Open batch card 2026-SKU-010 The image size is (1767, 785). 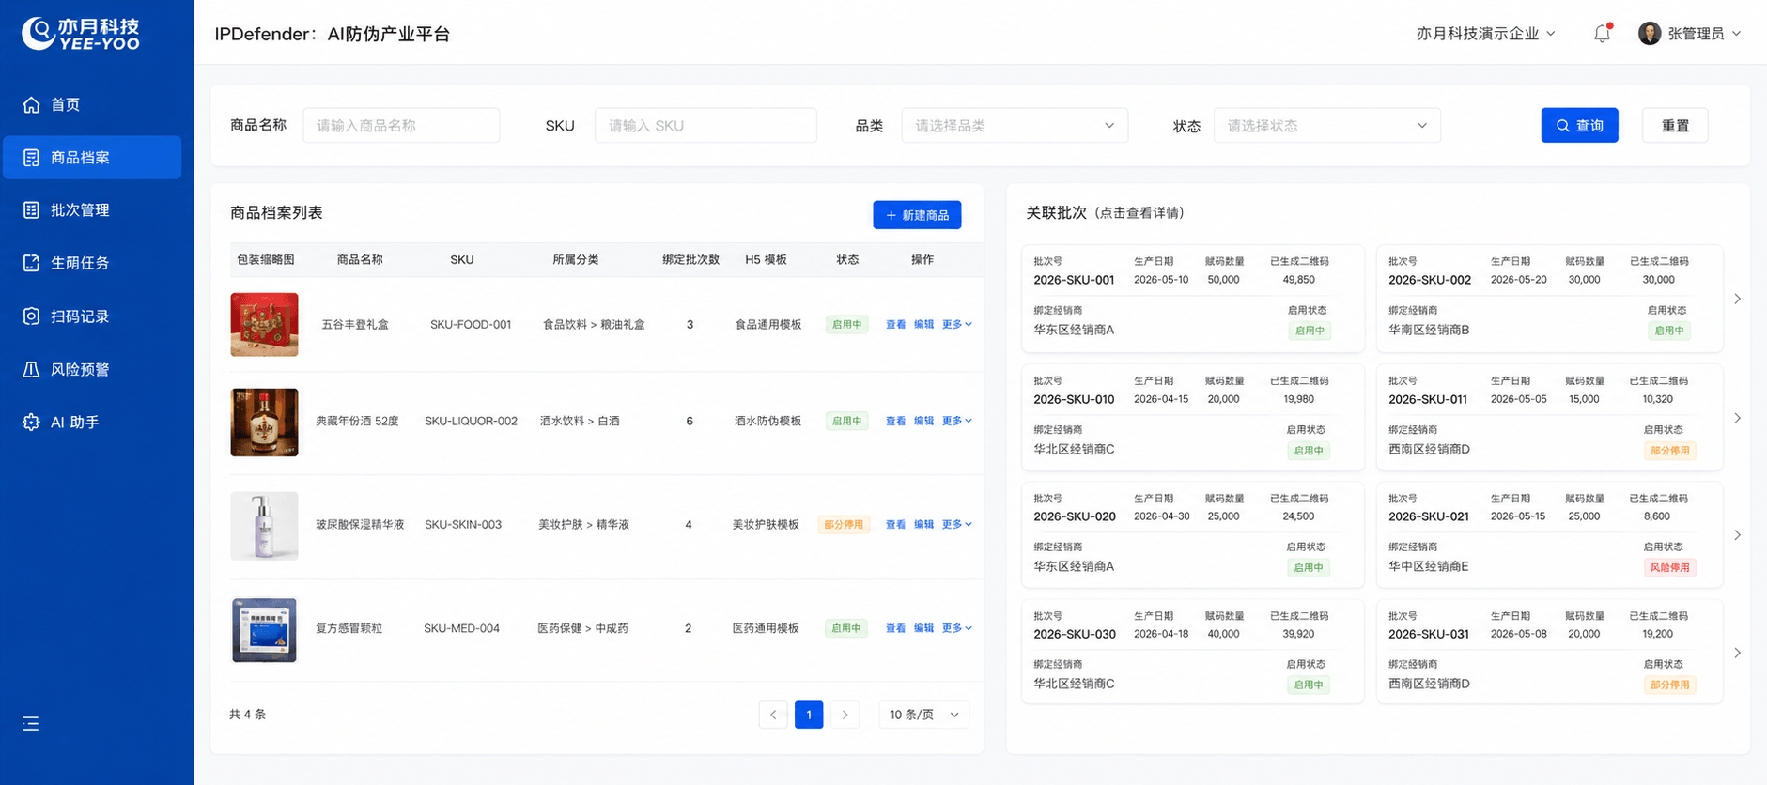tap(1193, 418)
